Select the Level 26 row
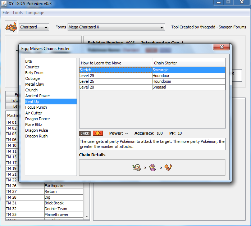This screenshot has width=251, height=226. pyautogui.click(x=152, y=82)
